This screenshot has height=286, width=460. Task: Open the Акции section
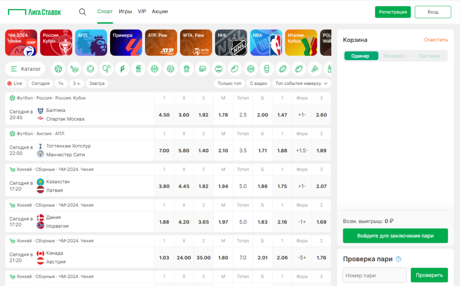click(159, 11)
